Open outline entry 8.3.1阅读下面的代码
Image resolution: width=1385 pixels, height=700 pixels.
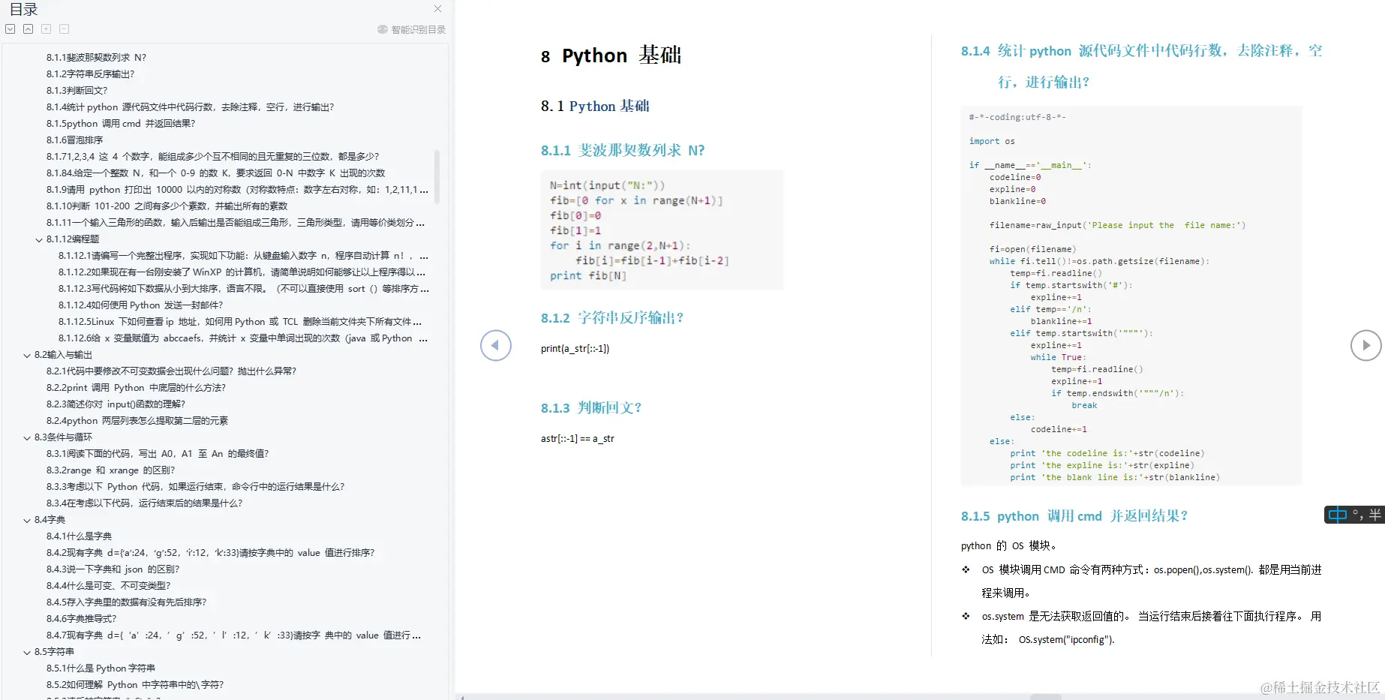pyautogui.click(x=158, y=454)
